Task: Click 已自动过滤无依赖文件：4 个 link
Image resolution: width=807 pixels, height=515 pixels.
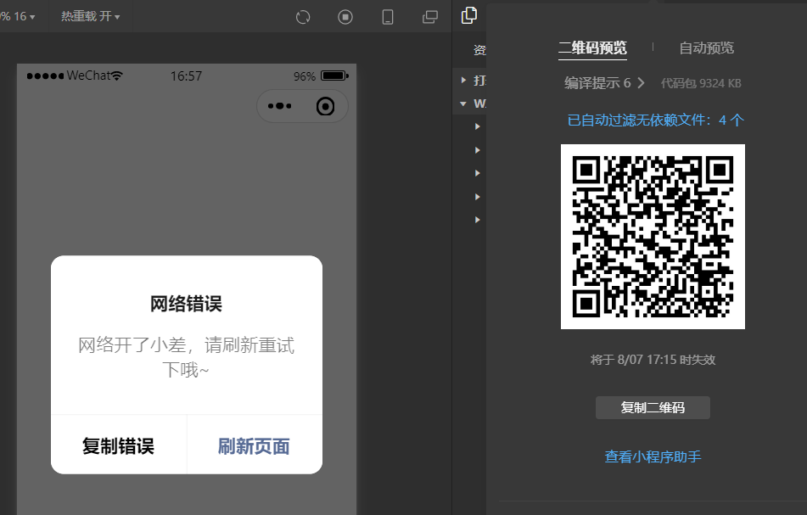Action: tap(655, 120)
